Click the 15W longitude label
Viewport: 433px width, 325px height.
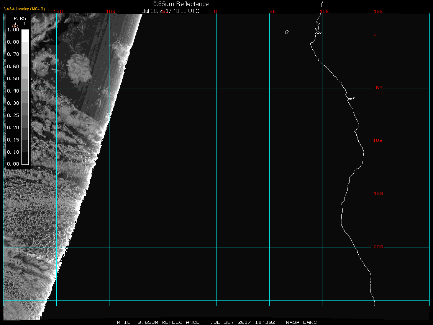58,11
